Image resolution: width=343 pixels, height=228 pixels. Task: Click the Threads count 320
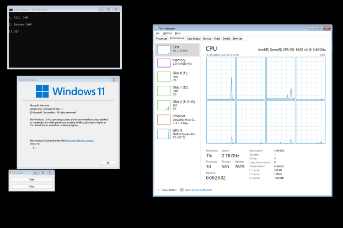(x=225, y=167)
